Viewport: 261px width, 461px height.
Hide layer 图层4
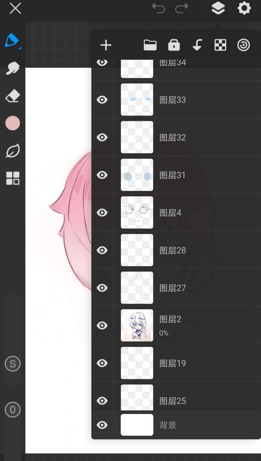point(102,213)
